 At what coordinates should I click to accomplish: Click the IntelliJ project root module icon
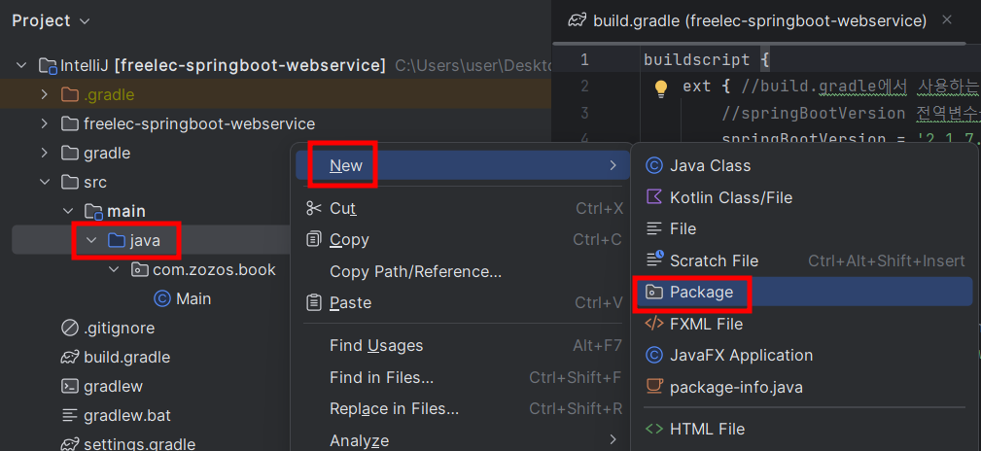[x=49, y=66]
